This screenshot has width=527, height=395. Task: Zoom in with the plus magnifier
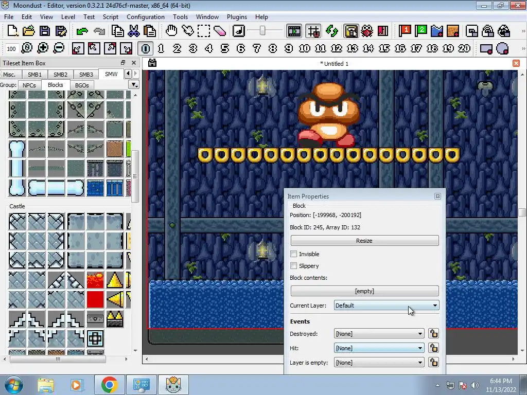click(43, 48)
